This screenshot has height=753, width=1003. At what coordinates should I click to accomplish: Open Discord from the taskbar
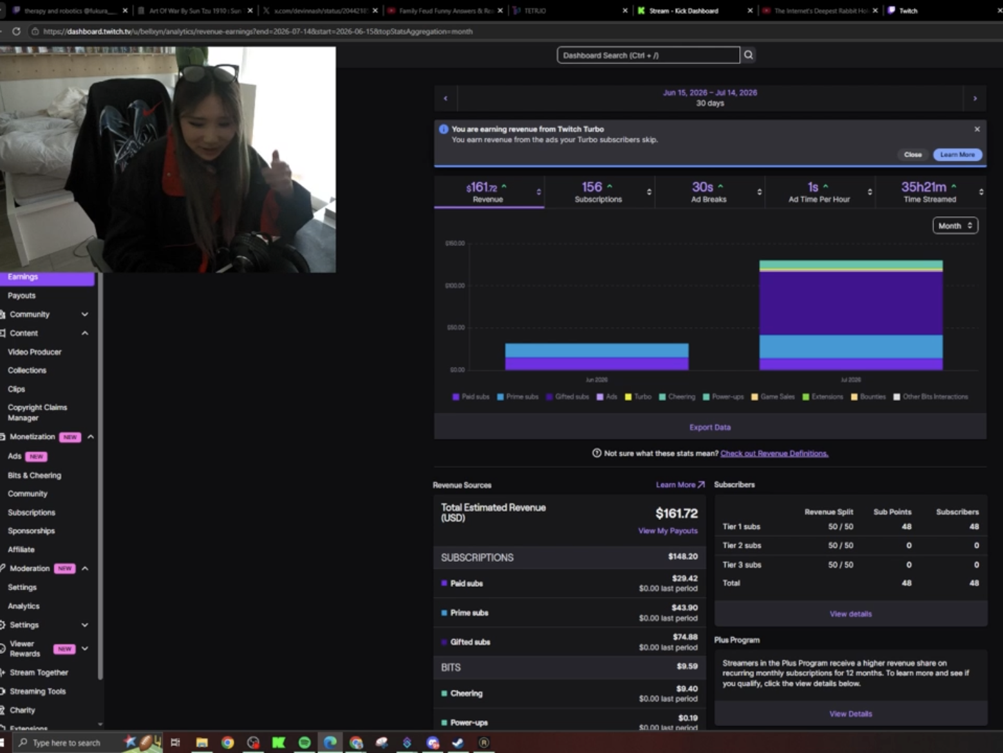click(x=433, y=742)
